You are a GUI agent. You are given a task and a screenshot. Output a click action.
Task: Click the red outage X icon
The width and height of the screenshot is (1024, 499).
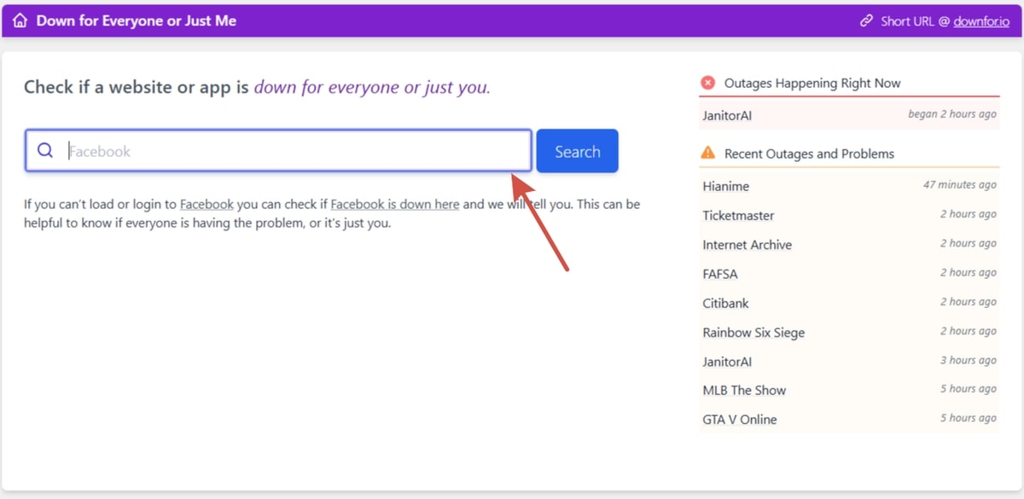pyautogui.click(x=707, y=83)
